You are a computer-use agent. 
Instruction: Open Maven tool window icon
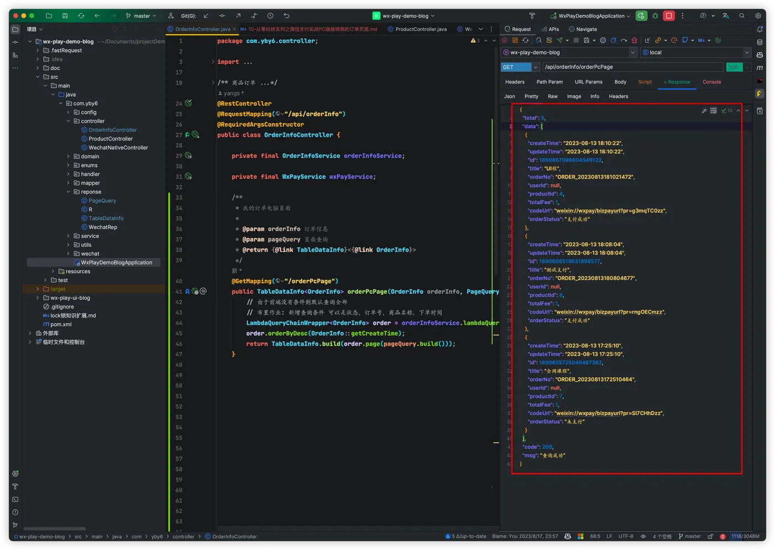pos(759,68)
